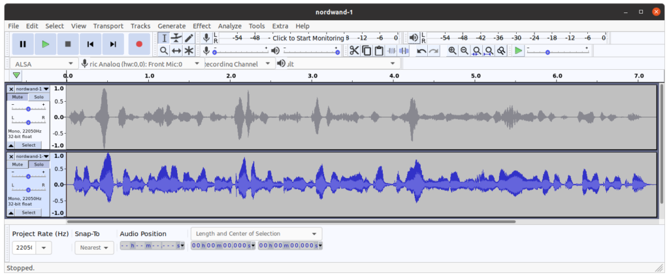Click the Zoom Toggle icon

coord(501,51)
